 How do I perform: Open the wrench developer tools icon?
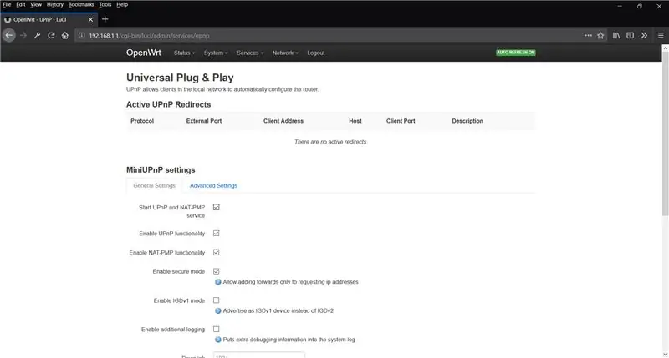(37, 35)
